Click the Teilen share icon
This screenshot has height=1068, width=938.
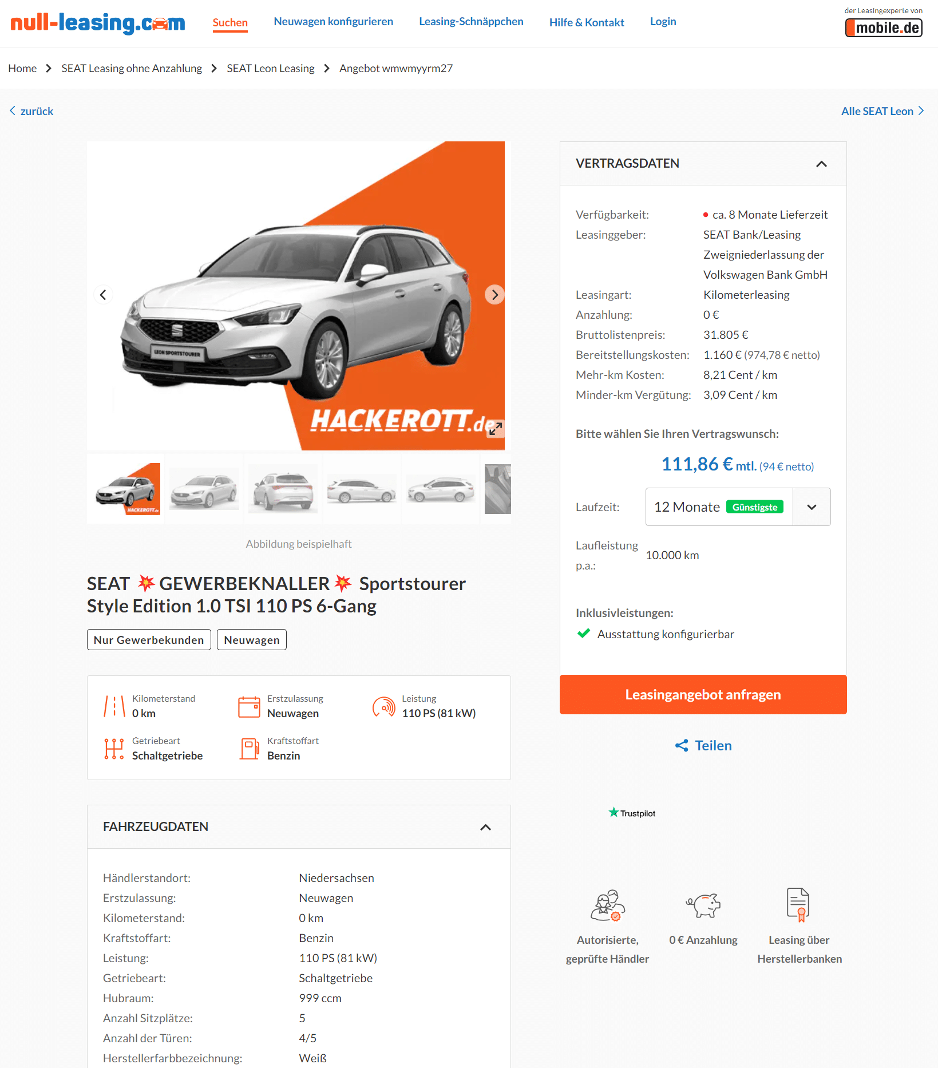[x=682, y=745]
